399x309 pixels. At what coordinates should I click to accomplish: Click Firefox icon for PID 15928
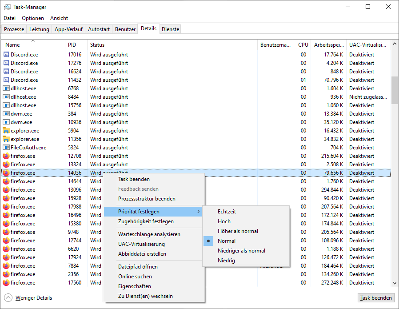6,198
